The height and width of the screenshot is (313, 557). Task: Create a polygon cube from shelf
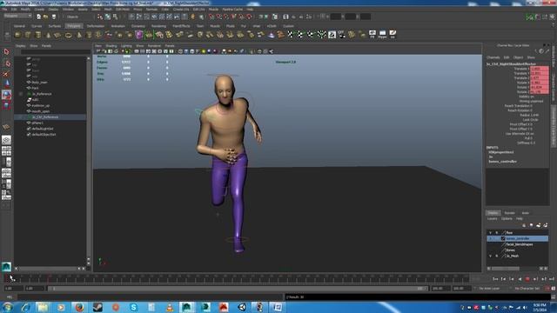click(28, 35)
